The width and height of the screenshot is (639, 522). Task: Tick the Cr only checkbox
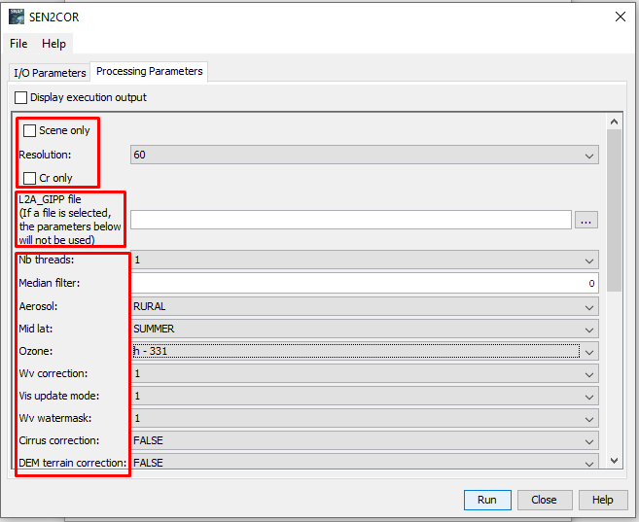coord(29,178)
